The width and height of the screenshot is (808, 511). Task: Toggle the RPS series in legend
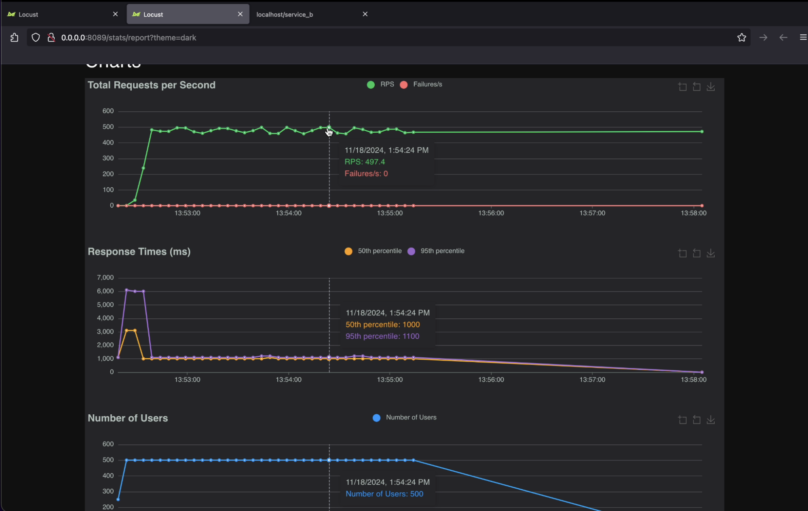coord(380,85)
